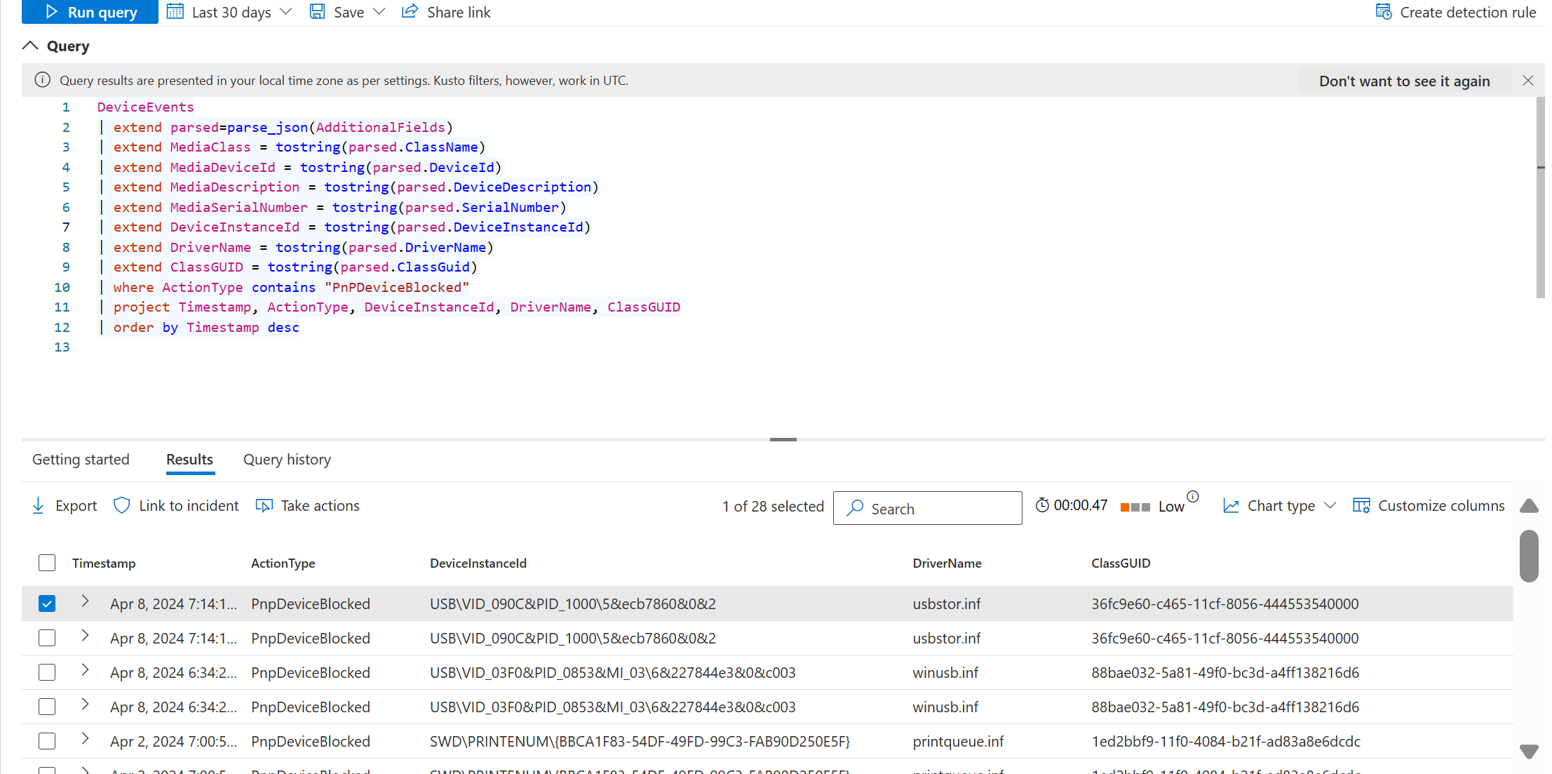The image size is (1552, 774).
Task: Click the Export icon
Action: tap(38, 505)
